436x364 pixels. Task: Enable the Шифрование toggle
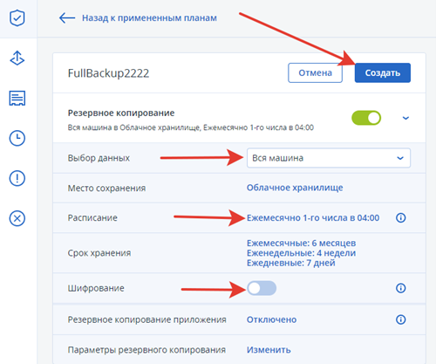tap(262, 288)
